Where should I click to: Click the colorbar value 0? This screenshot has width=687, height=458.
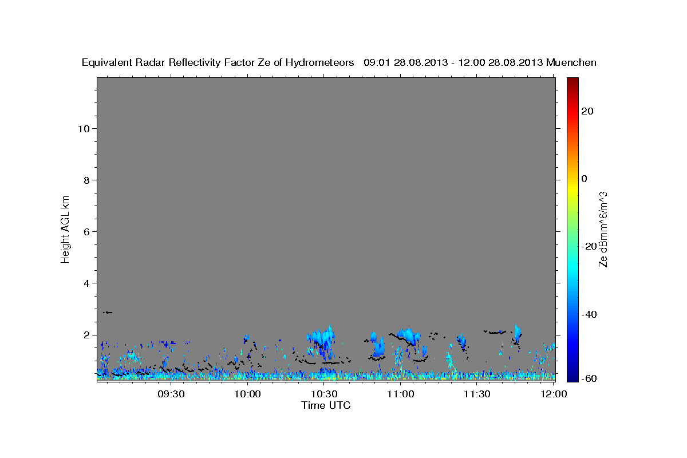tap(585, 179)
